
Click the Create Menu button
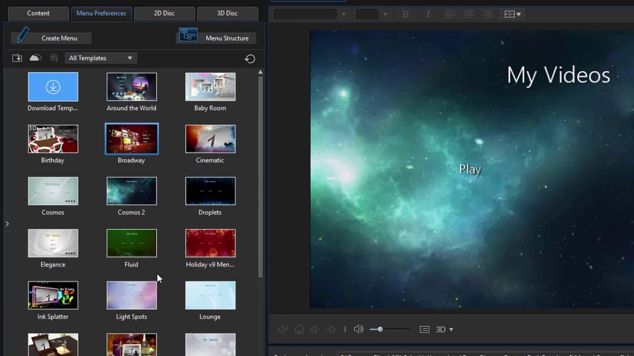[x=51, y=38]
